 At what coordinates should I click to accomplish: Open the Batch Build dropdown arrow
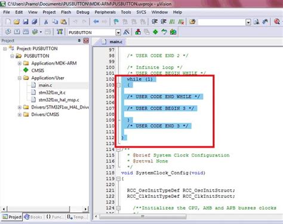click(41, 32)
